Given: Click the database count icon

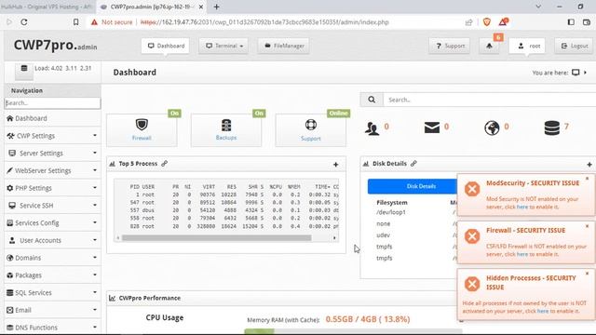Looking at the screenshot, I should coord(552,128).
